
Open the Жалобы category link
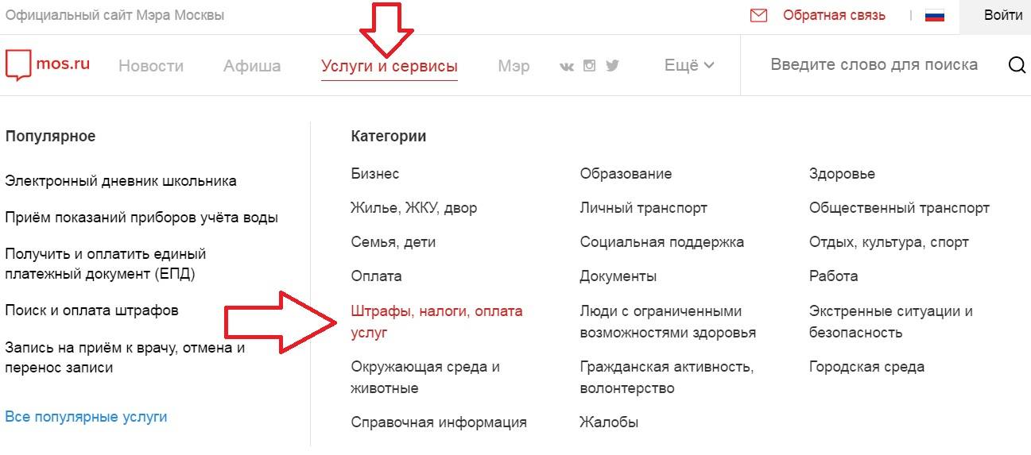tap(609, 422)
